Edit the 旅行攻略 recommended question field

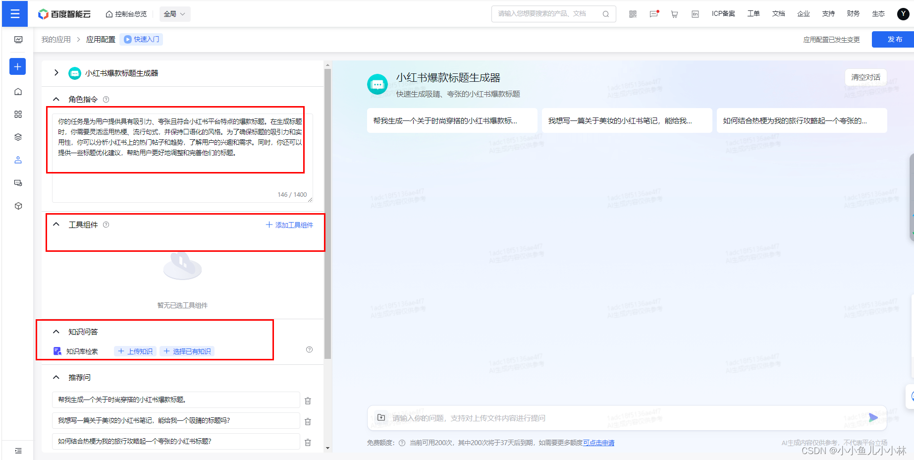tap(176, 441)
